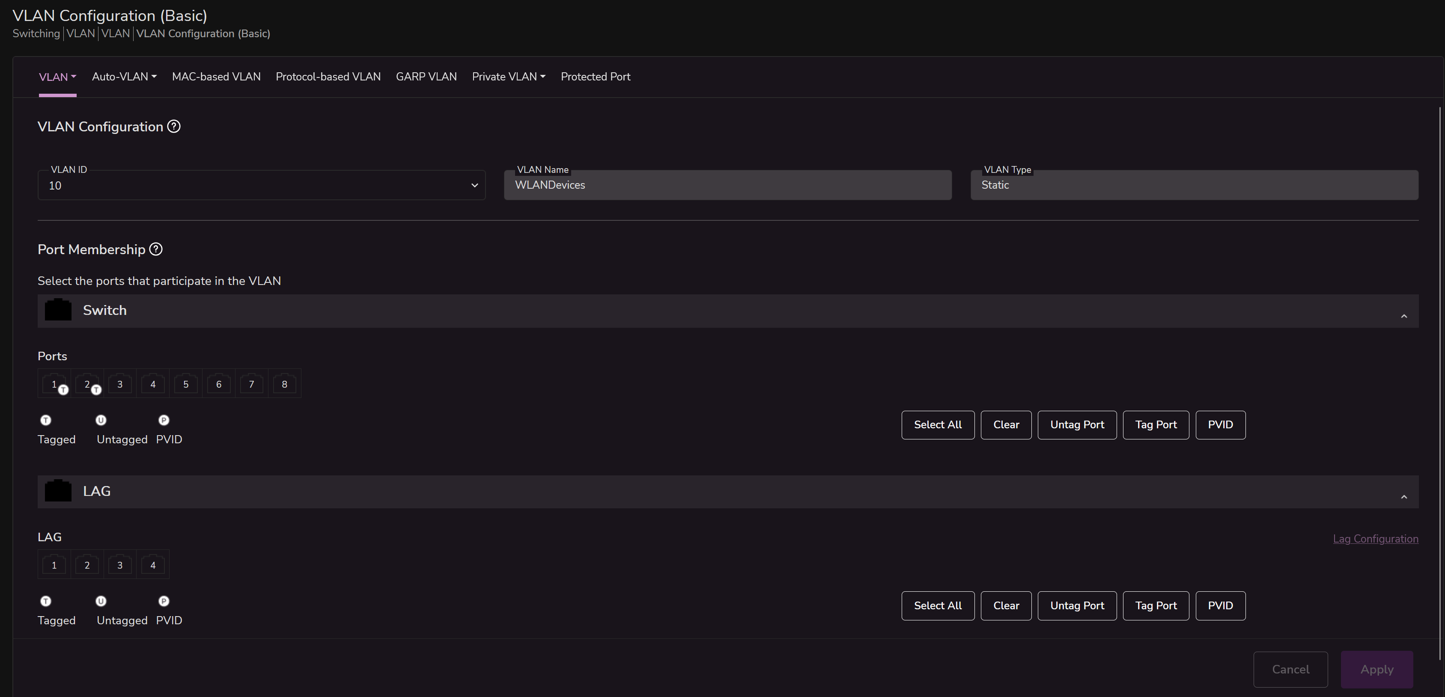Open the Lag Configuration link
The height and width of the screenshot is (697, 1445).
click(x=1376, y=539)
